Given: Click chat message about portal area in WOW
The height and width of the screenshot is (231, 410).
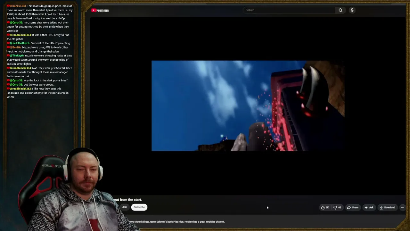Looking at the screenshot, I should click(x=38, y=93).
